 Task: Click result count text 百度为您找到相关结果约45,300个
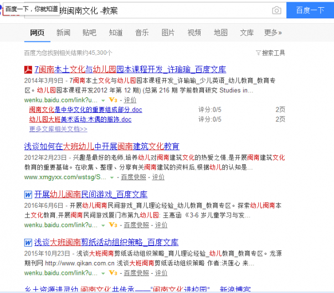(68, 53)
